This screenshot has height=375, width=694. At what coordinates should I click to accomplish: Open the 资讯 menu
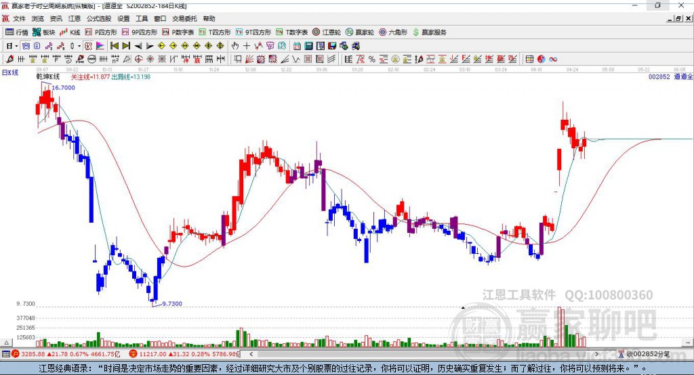pyautogui.click(x=56, y=18)
